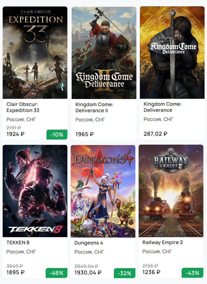Viewport: 207px width, 284px height.
Task: Click the -43% discount badge
Action: [x=193, y=273]
